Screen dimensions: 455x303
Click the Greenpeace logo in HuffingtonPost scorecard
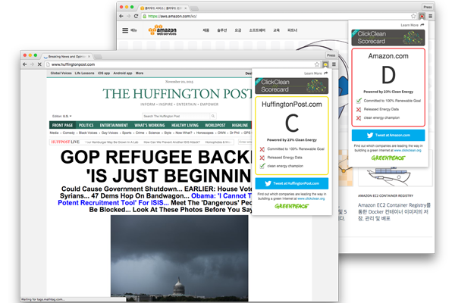click(292, 206)
